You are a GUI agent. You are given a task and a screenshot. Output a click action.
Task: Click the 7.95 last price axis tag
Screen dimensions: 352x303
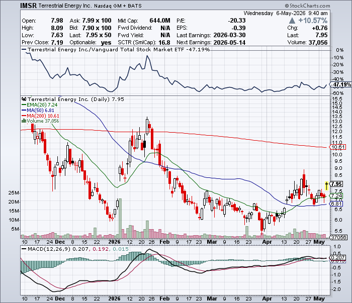point(336,184)
